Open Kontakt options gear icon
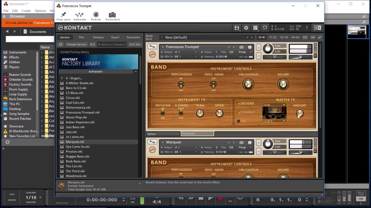 coord(246,28)
